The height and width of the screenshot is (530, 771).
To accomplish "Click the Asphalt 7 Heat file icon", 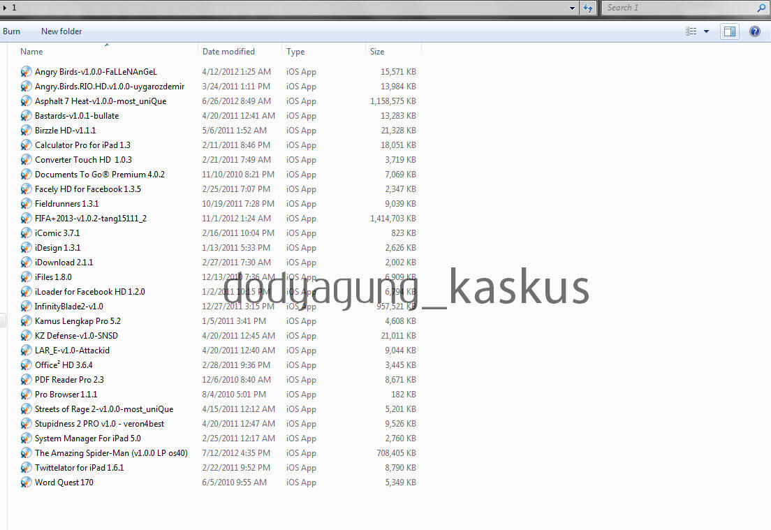I will point(26,101).
